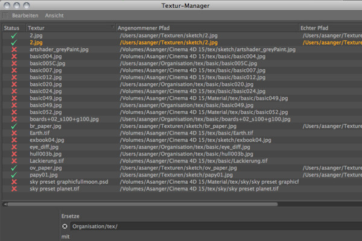Clear the Ersetze field with the X icon
The image size is (362, 241).
coord(65,227)
